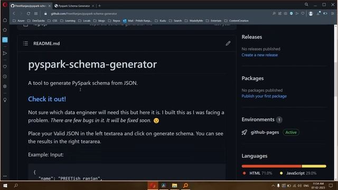
Task: Open the Releases section heading
Action: coord(252,37)
